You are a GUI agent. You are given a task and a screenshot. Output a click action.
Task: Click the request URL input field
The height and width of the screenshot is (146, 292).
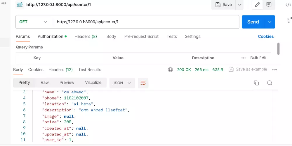[145, 22]
